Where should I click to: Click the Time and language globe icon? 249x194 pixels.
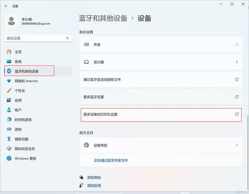click(x=9, y=120)
